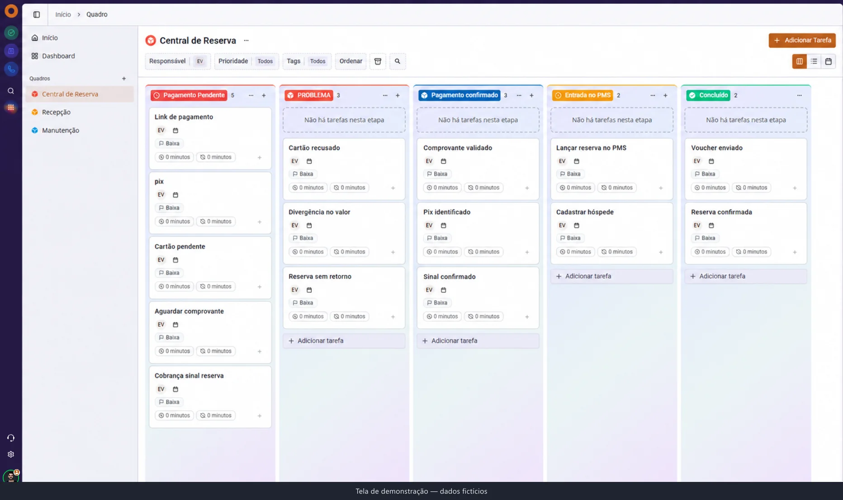
Task: Open the apps grid icon in left rail
Action: point(11,108)
